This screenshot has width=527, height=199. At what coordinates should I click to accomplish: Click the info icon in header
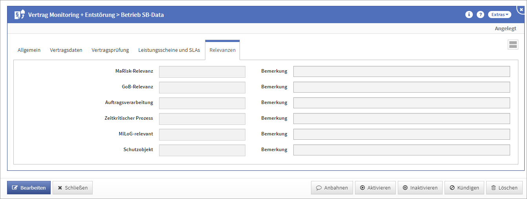point(469,15)
